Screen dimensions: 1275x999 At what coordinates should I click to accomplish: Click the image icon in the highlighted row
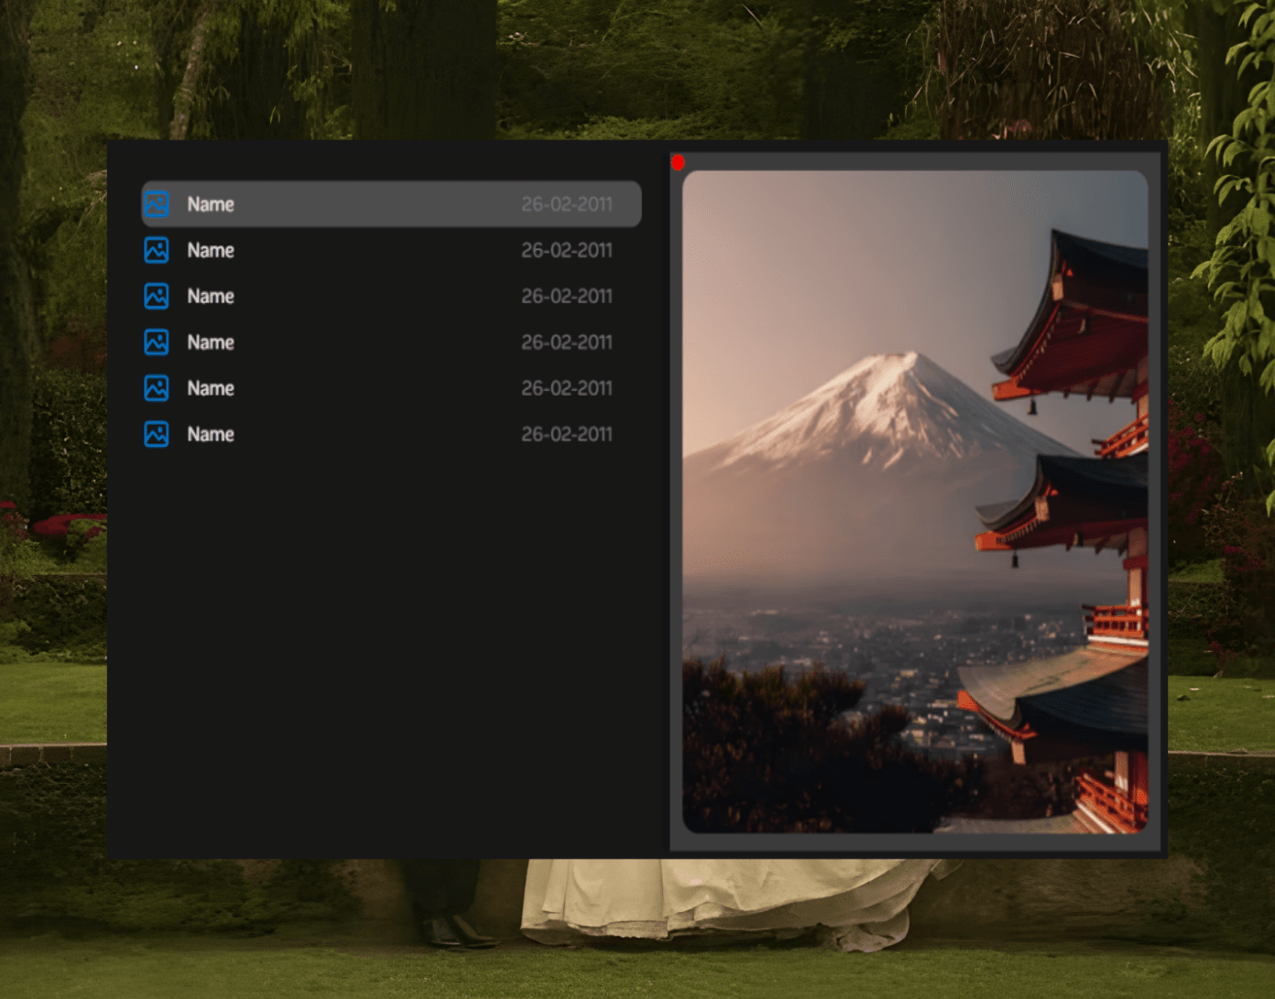pos(157,204)
